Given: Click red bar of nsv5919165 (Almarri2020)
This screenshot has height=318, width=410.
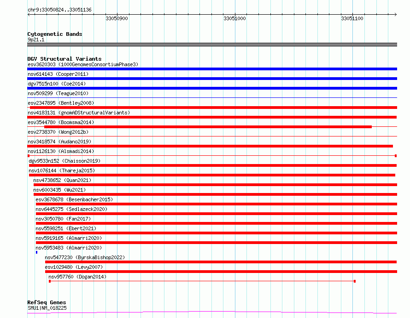Looking at the screenshot, I should pos(217,243).
